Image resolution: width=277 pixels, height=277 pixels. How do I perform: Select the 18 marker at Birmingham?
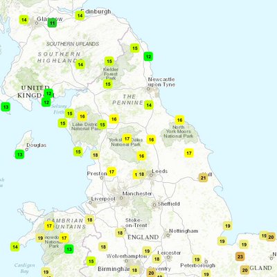point(134,270)
